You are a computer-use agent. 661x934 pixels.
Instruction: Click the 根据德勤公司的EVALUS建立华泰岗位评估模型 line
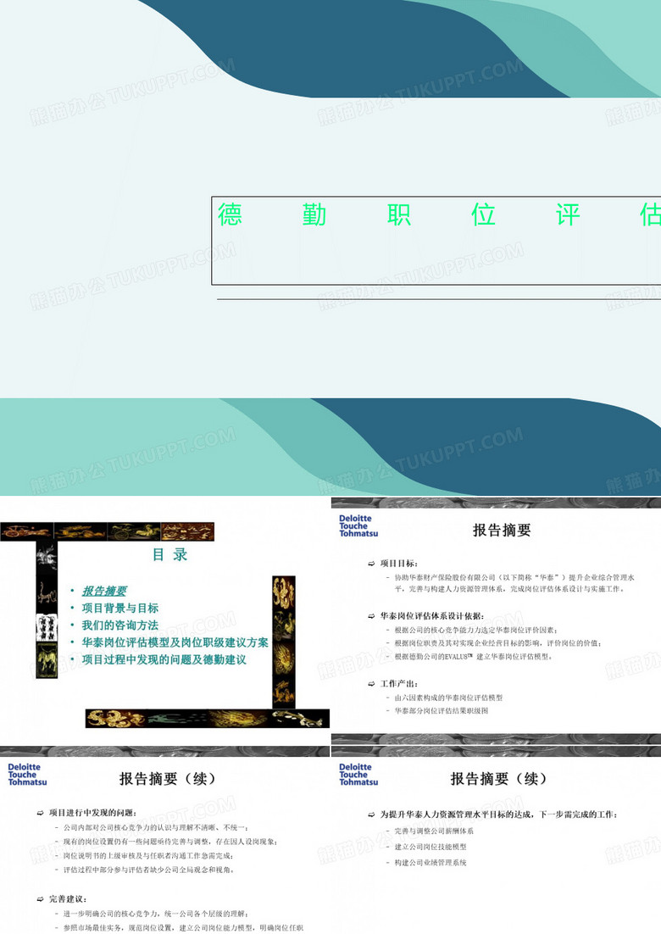474,657
